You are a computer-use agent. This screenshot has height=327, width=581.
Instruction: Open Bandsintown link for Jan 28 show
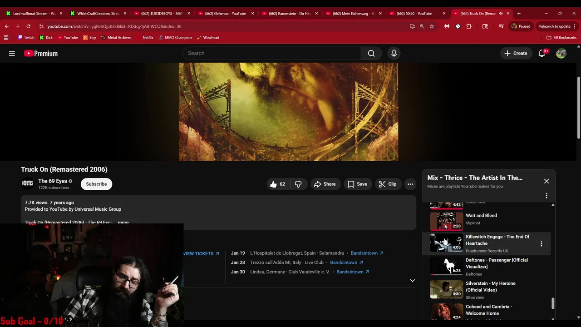coord(347,263)
